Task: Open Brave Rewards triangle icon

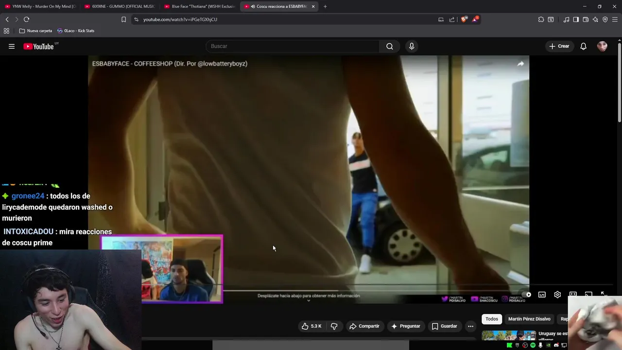Action: 476,19
